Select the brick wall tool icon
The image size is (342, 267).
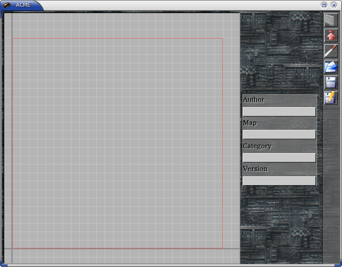tap(331, 21)
